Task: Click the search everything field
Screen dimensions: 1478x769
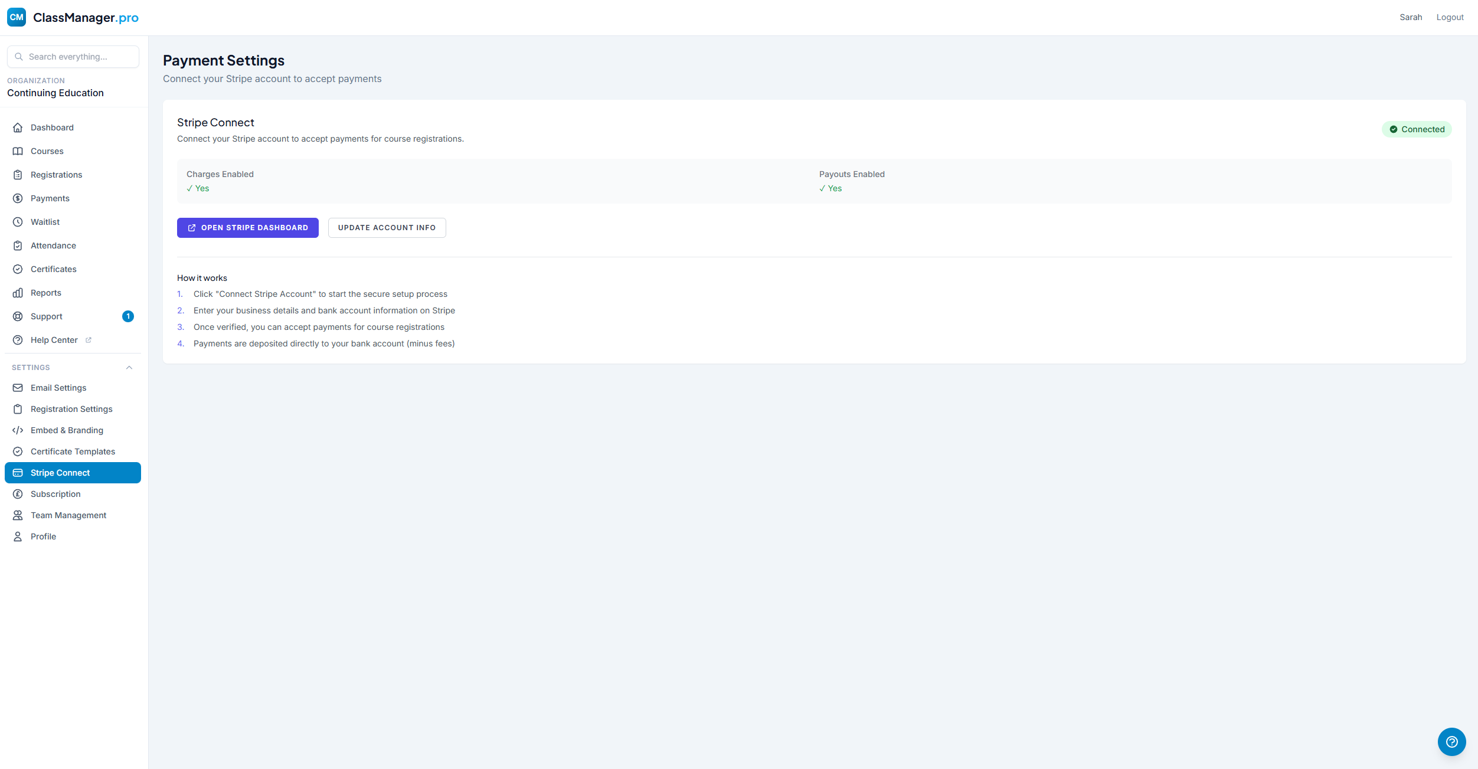Action: [73, 57]
